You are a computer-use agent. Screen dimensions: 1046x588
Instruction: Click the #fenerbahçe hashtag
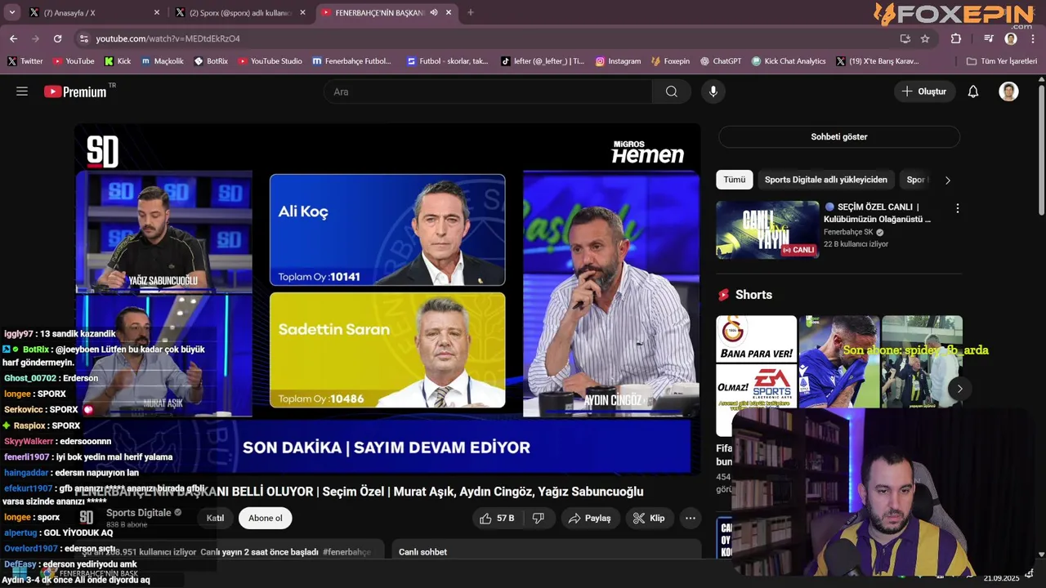point(346,552)
